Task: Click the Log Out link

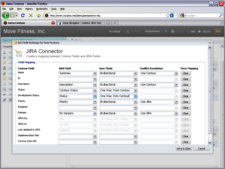Action: 206,32
